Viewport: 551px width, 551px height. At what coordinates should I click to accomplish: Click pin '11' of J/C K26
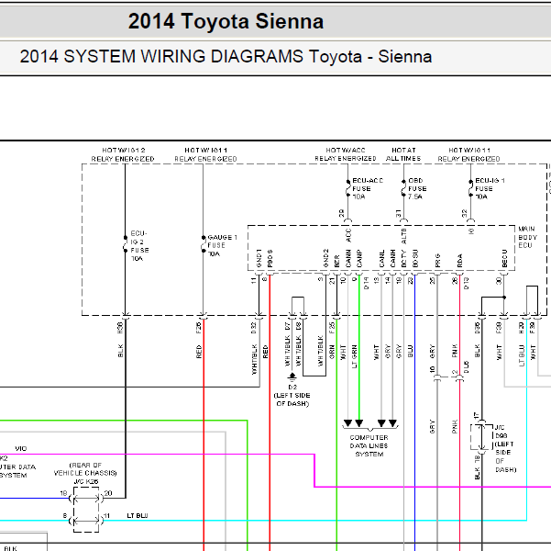(x=107, y=516)
